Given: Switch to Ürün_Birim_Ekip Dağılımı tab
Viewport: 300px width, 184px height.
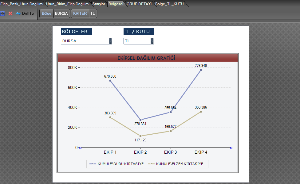Looking at the screenshot, I should [x=68, y=4].
